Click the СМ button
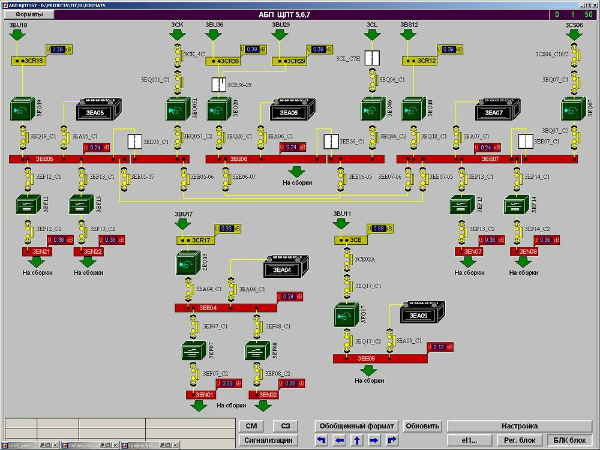 [251, 426]
